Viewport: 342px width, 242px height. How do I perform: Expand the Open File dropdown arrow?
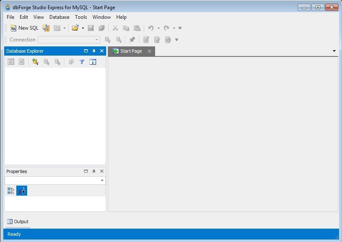click(83, 28)
